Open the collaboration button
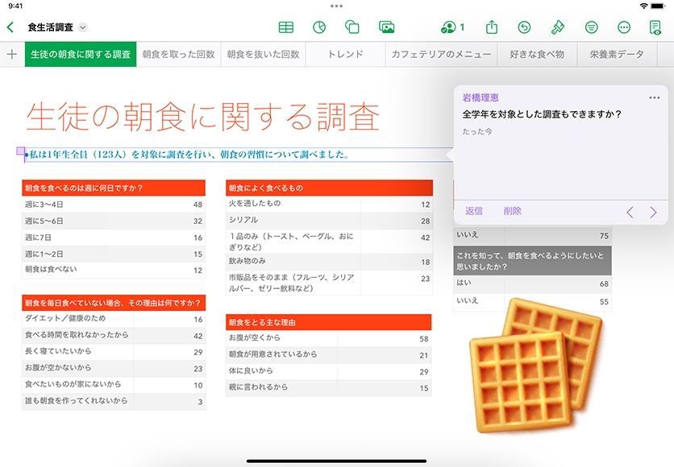Screen dimensions: 674x467 click(x=452, y=27)
